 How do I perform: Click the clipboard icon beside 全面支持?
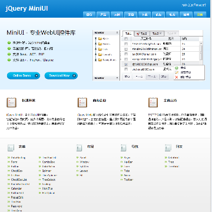(153, 102)
